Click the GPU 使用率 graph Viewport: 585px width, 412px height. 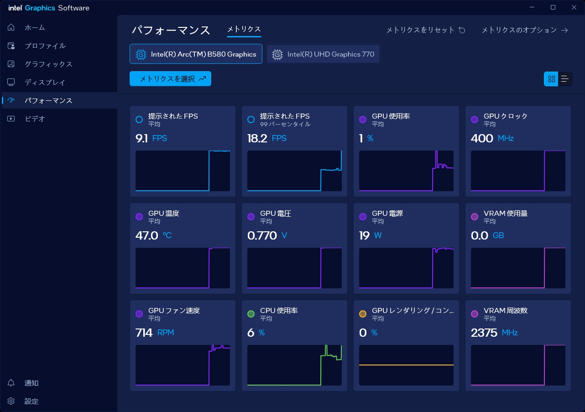406,171
